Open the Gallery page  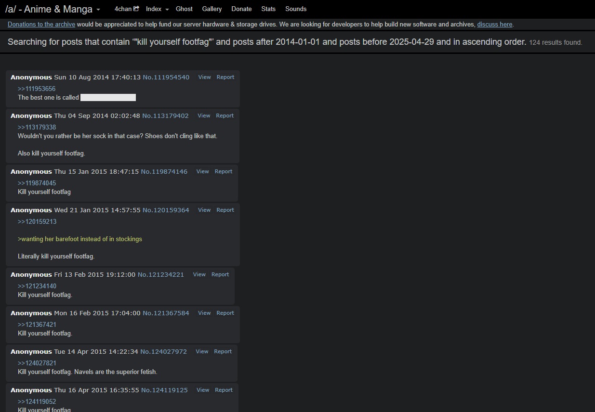(212, 9)
